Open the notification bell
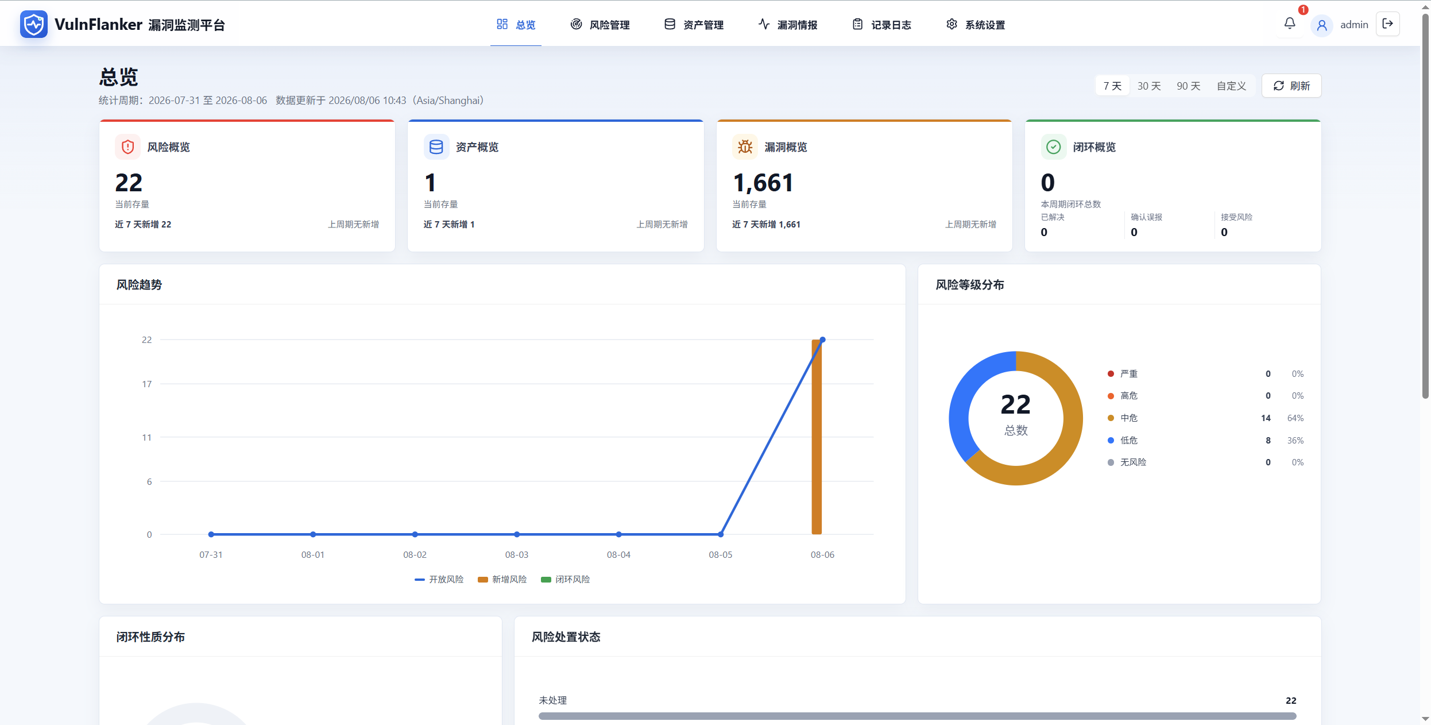Screen dimensions: 1431x725 pyautogui.click(x=1290, y=24)
